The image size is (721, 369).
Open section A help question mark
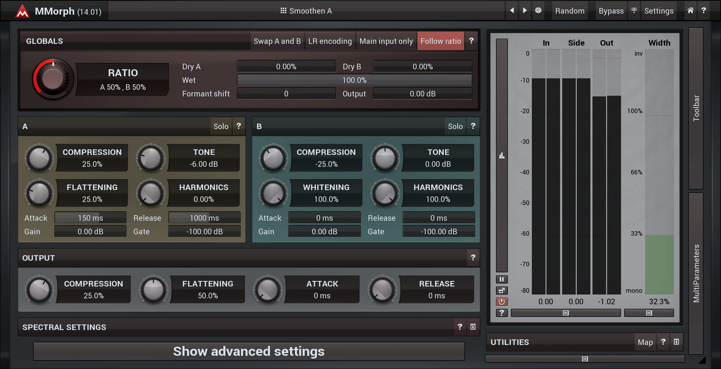[239, 126]
